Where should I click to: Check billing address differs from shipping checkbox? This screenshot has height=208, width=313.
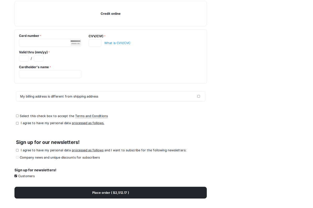199,96
